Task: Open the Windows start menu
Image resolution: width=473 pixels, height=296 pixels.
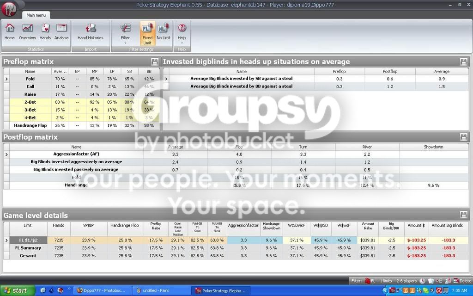Action: [18, 290]
